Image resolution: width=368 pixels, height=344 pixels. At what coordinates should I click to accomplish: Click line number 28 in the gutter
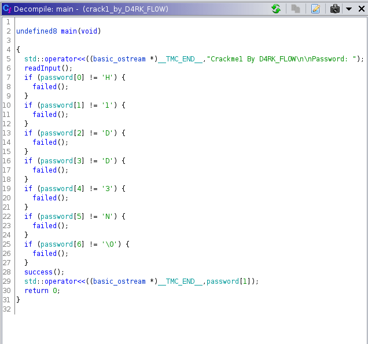pyautogui.click(x=8, y=272)
